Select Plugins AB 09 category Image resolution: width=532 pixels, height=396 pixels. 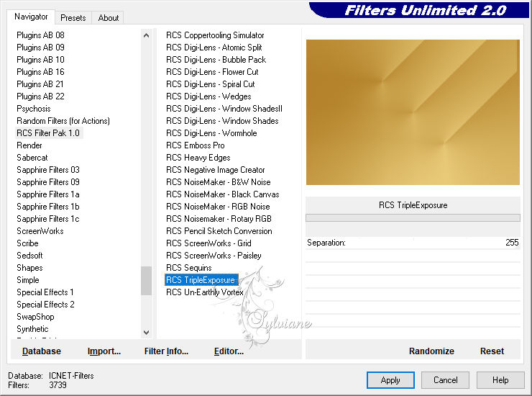(40, 48)
